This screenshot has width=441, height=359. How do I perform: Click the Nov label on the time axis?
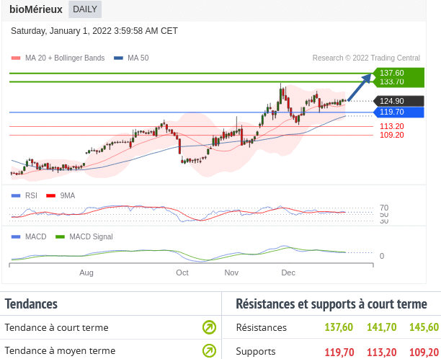click(x=231, y=272)
